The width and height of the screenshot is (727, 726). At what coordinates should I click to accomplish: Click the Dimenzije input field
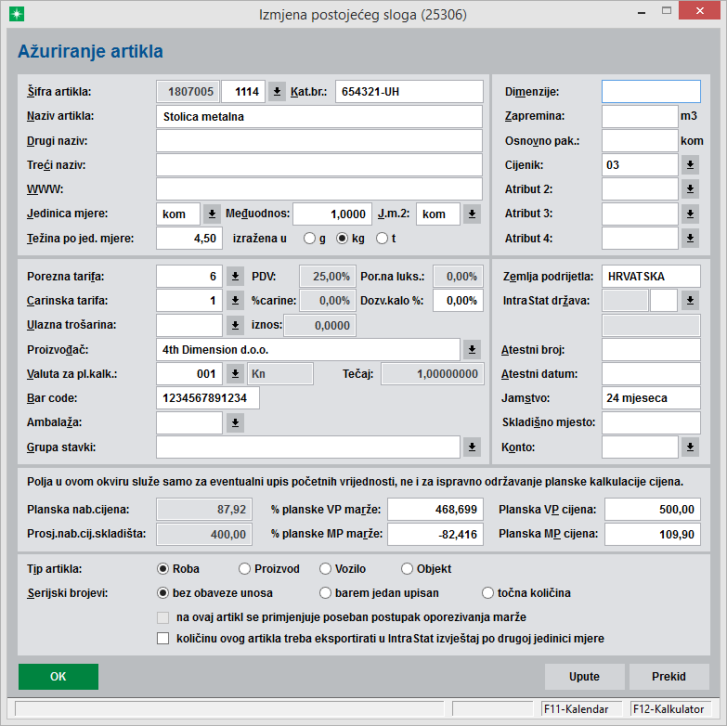click(651, 92)
